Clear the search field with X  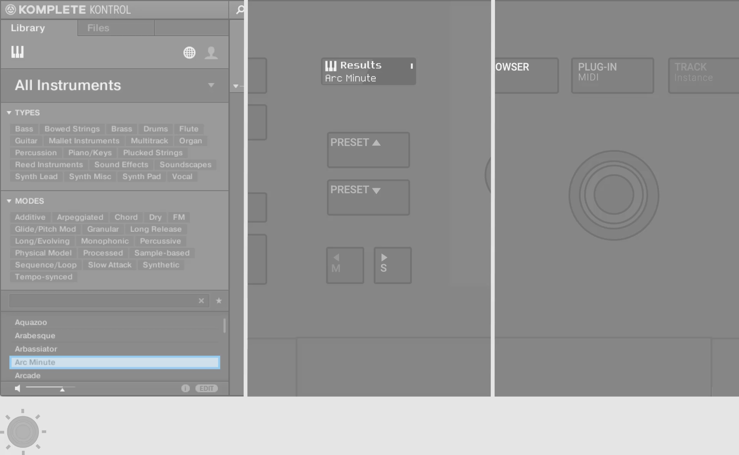point(201,301)
